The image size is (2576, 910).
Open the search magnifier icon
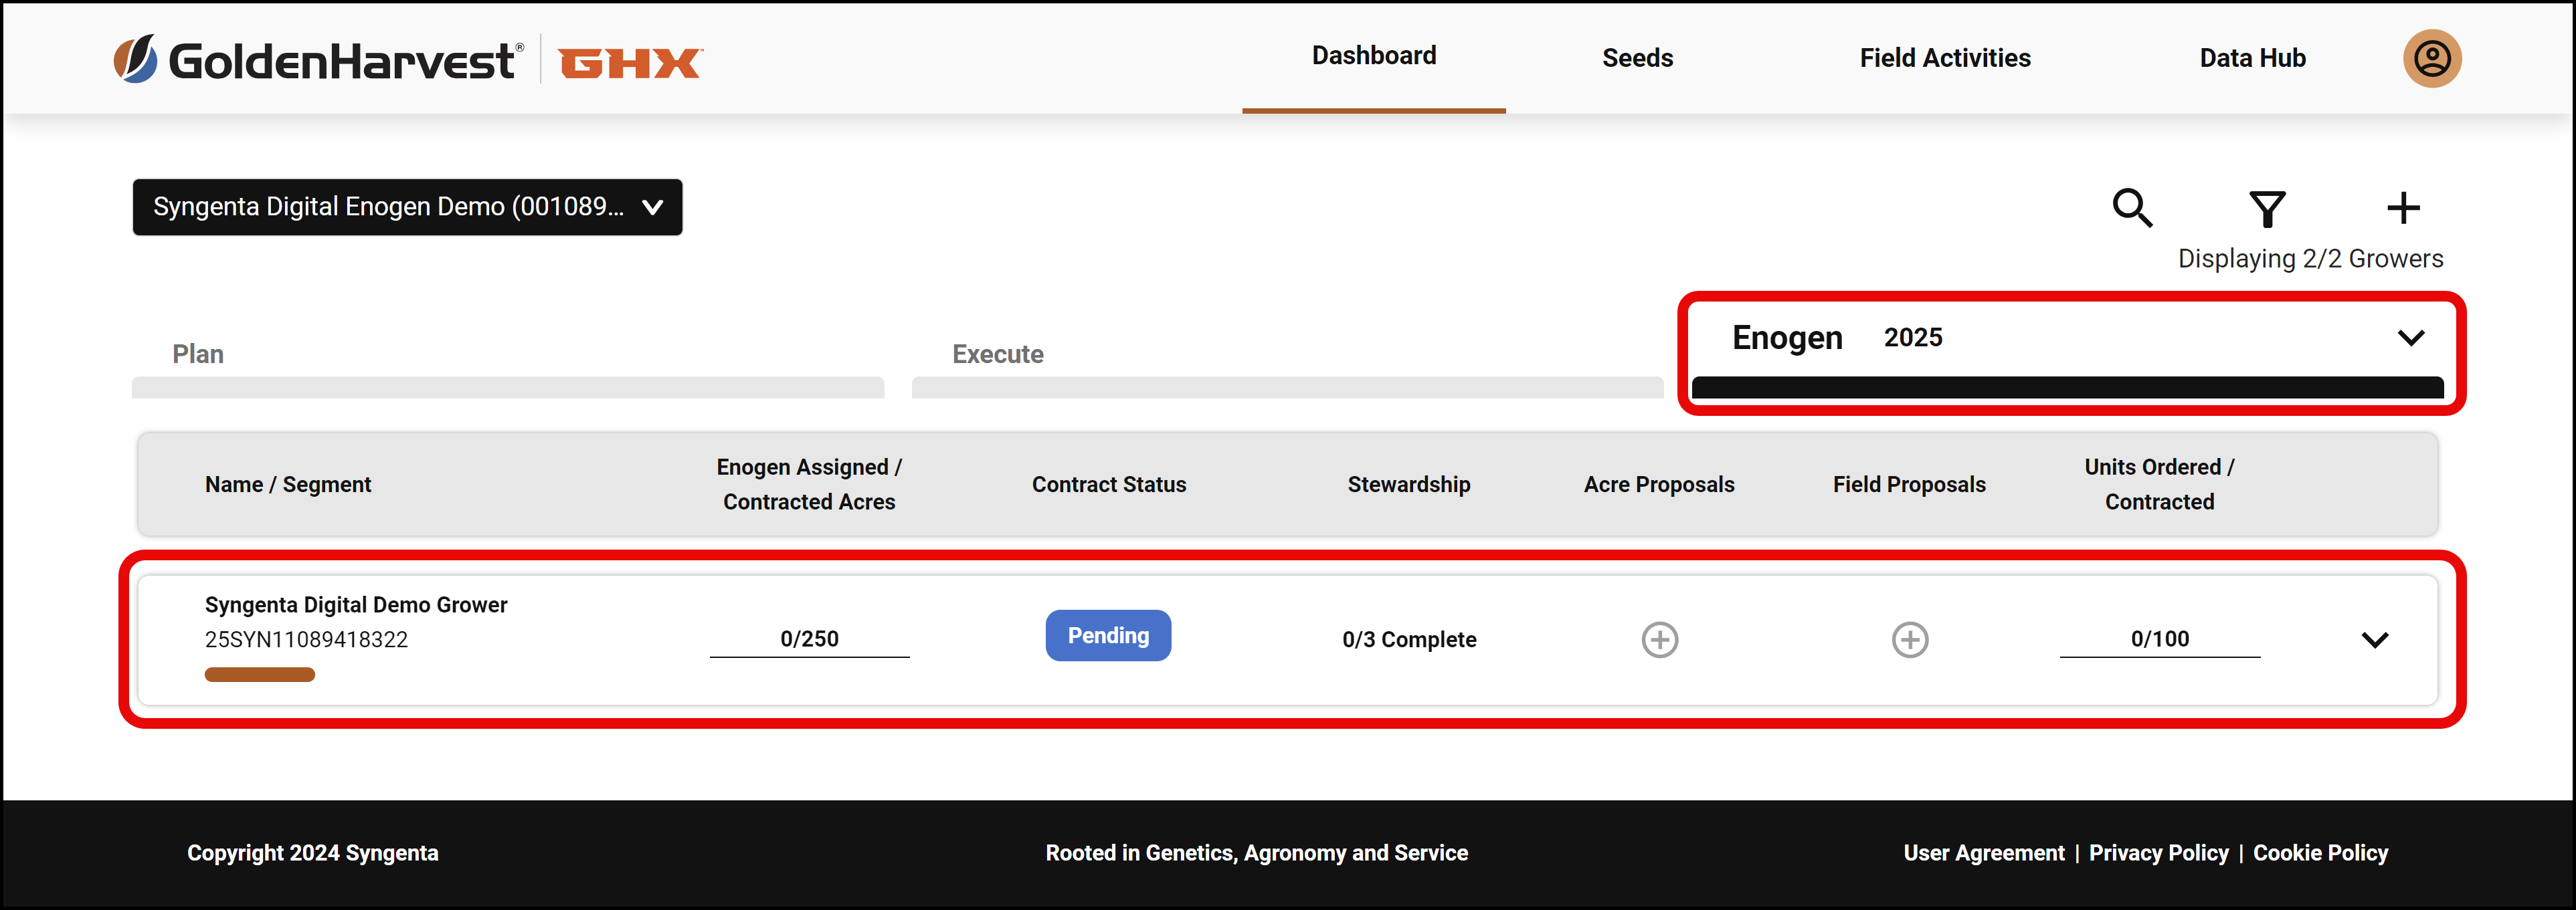tap(2132, 208)
